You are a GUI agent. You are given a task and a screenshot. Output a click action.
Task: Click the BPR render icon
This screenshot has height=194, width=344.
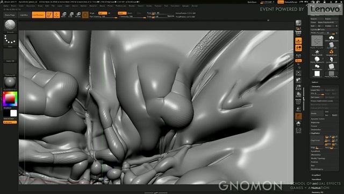[x=298, y=23]
